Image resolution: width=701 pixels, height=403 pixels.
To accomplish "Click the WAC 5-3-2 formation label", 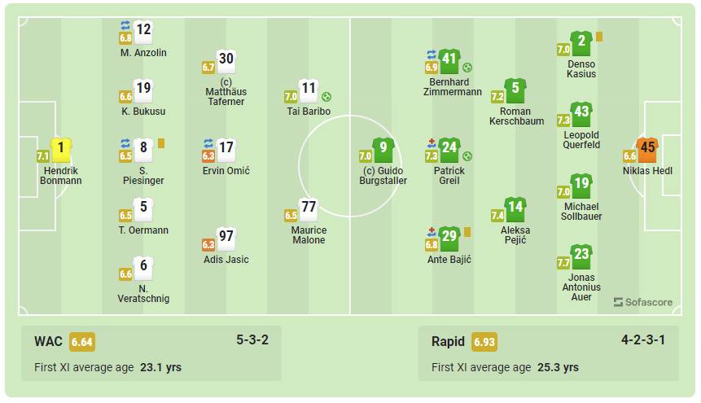I will click(252, 340).
